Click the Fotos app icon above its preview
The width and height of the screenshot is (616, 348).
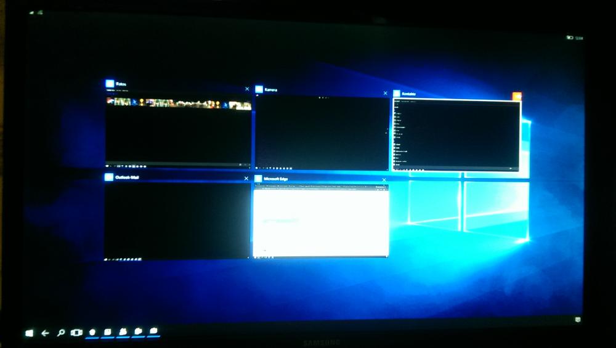point(110,84)
